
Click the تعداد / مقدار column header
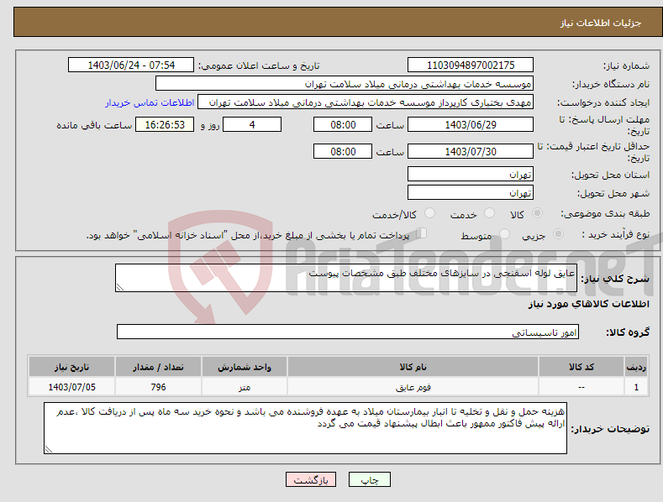[158, 367]
